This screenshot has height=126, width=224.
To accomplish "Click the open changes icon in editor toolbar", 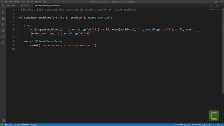I will (x=210, y=6).
